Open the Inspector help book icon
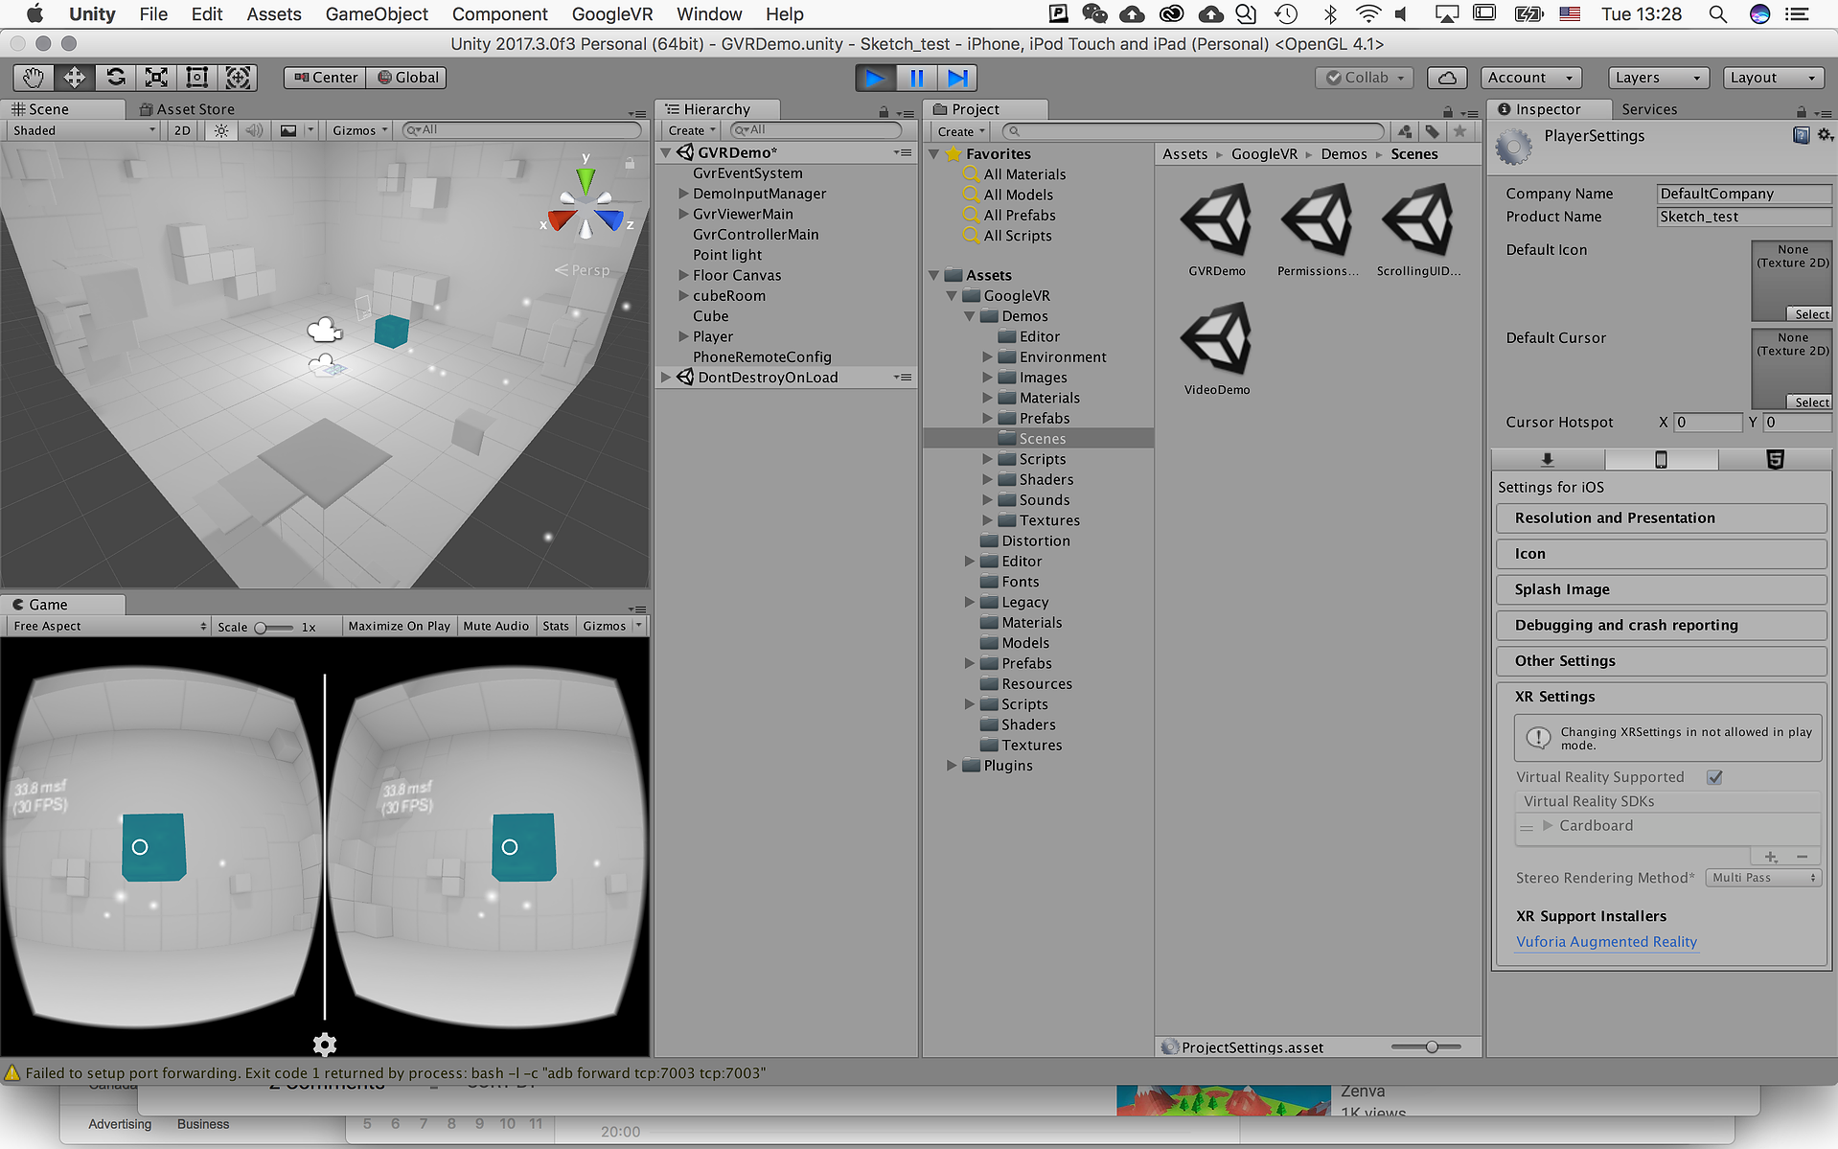1838x1149 pixels. [1801, 136]
